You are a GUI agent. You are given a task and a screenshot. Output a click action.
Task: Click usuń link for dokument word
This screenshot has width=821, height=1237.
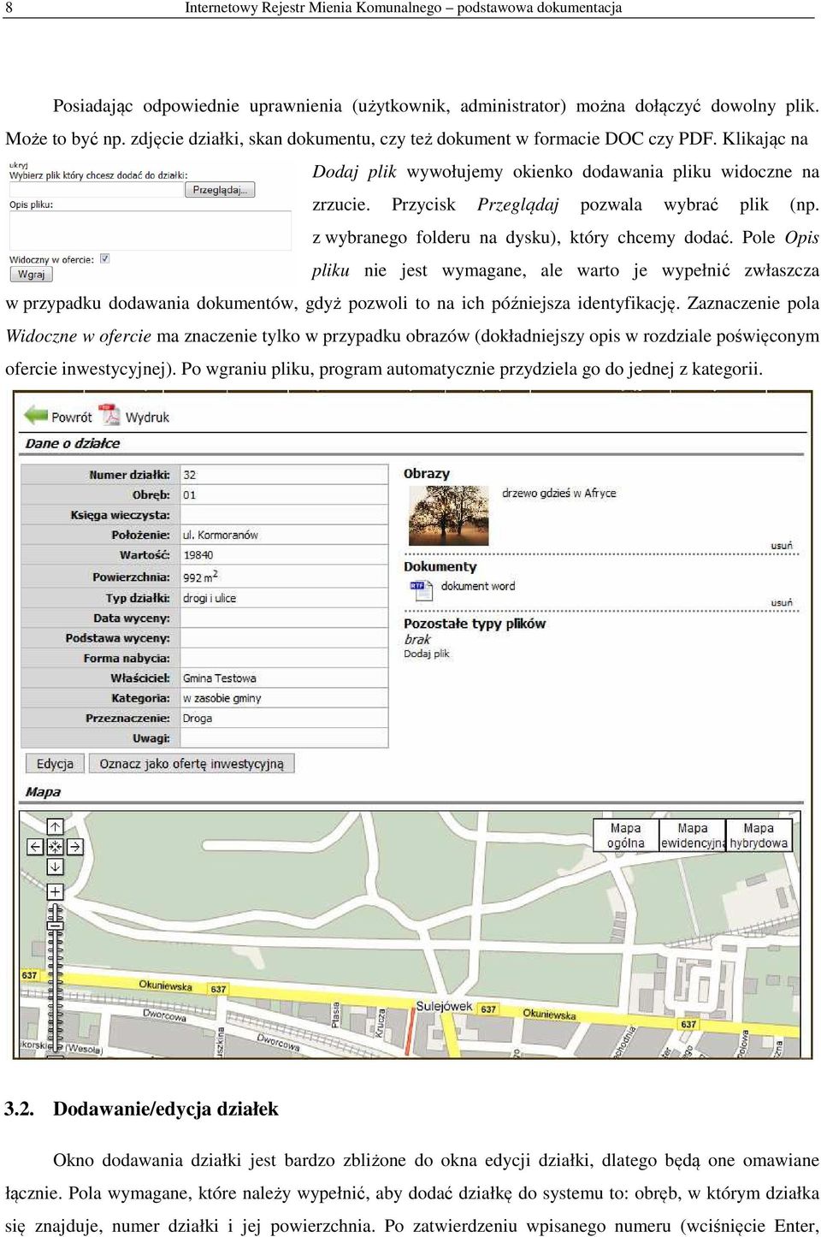click(x=782, y=603)
